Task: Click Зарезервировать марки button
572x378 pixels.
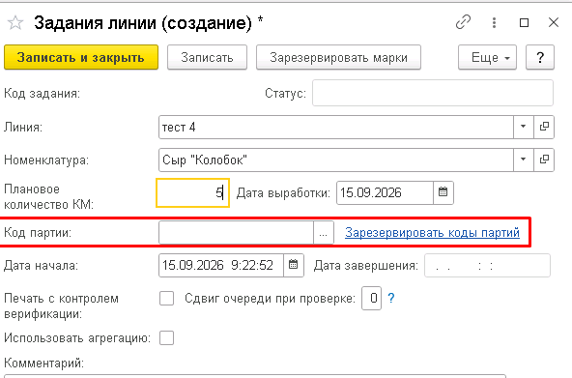Action: [x=338, y=57]
